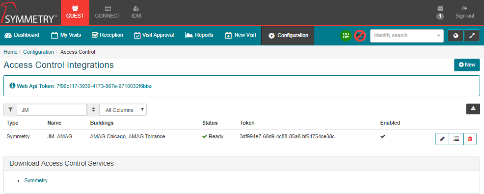Click the globe language button
484x194 pixels.
pyautogui.click(x=456, y=36)
